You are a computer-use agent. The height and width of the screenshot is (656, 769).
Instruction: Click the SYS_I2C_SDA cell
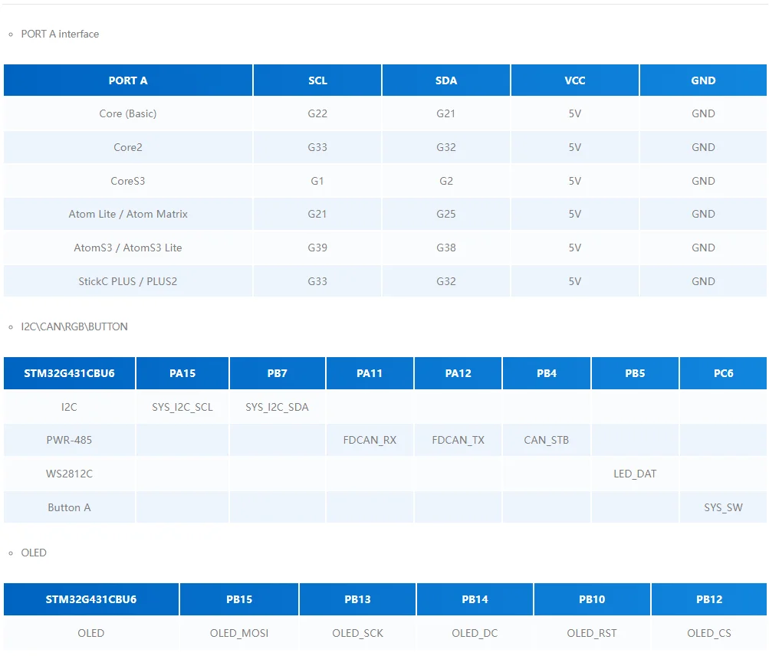click(277, 407)
